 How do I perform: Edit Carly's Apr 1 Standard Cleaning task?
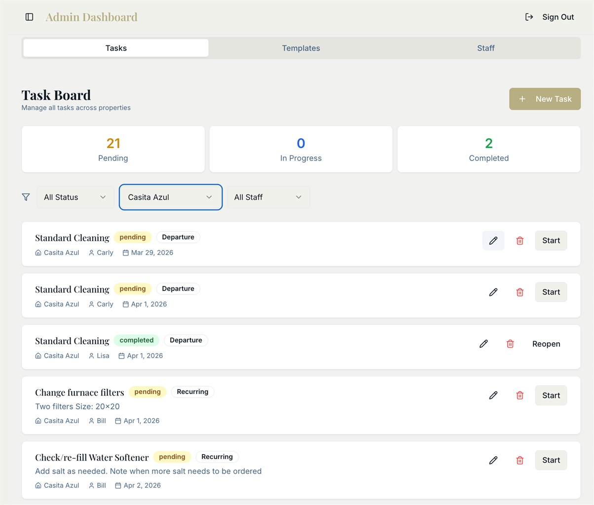coord(493,292)
